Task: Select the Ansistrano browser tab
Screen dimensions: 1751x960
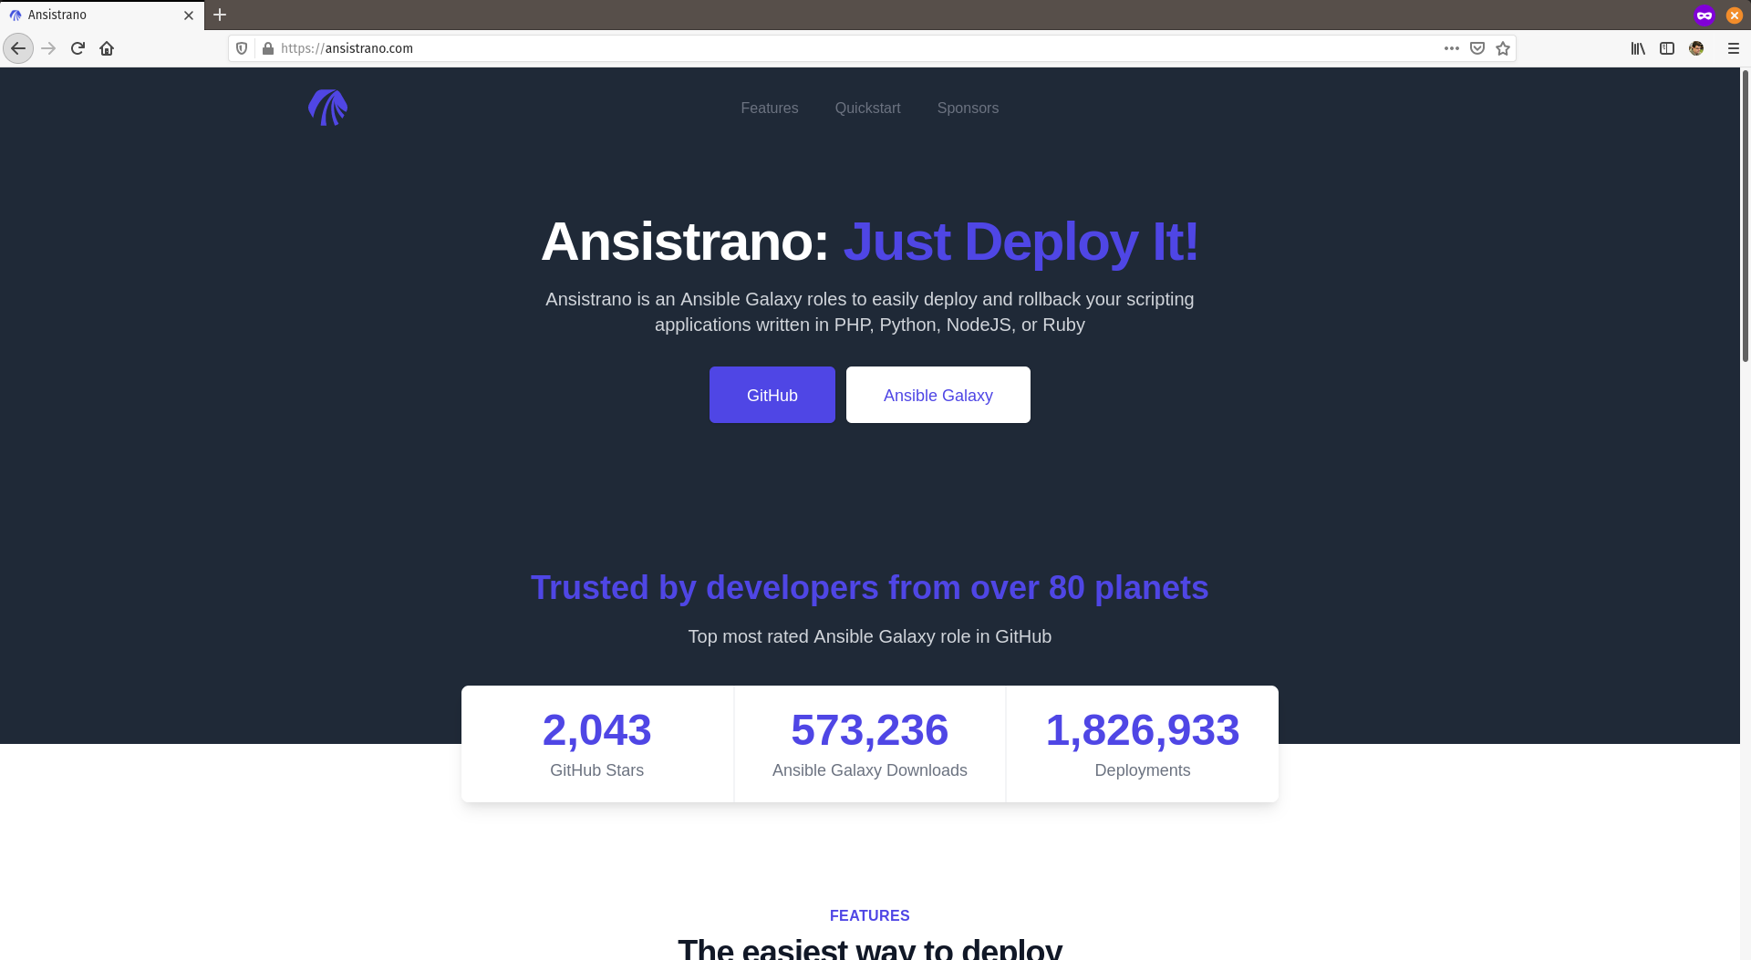Action: [x=91, y=15]
